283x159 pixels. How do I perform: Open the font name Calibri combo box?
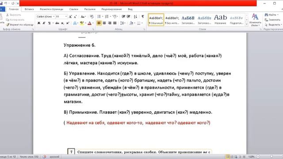point(46,17)
